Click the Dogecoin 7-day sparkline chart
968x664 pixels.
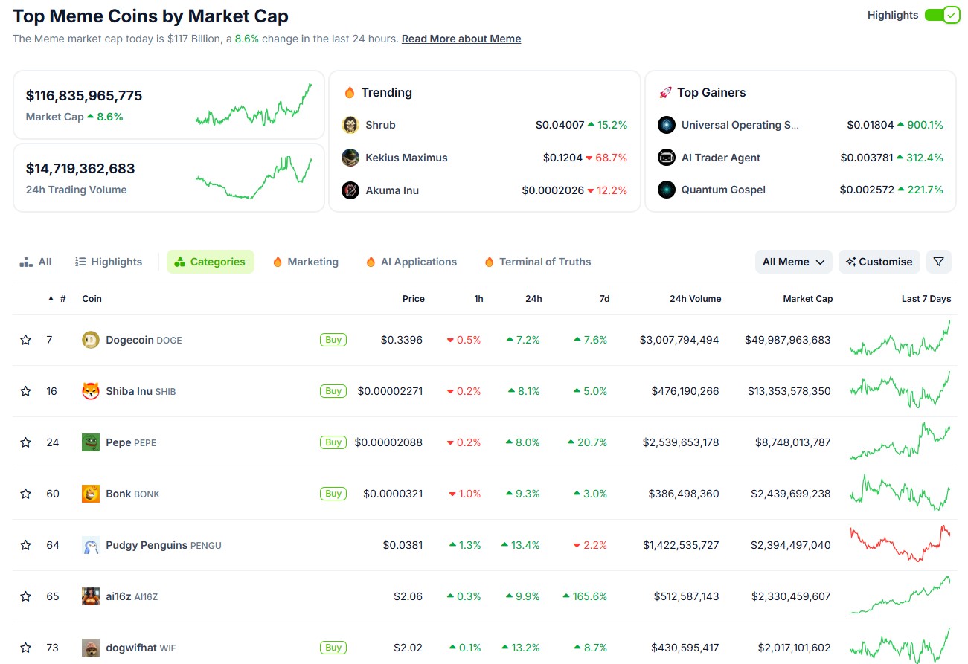(x=900, y=339)
